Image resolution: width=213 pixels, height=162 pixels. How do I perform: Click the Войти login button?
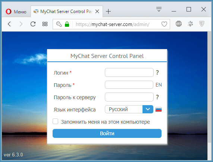click(x=107, y=133)
